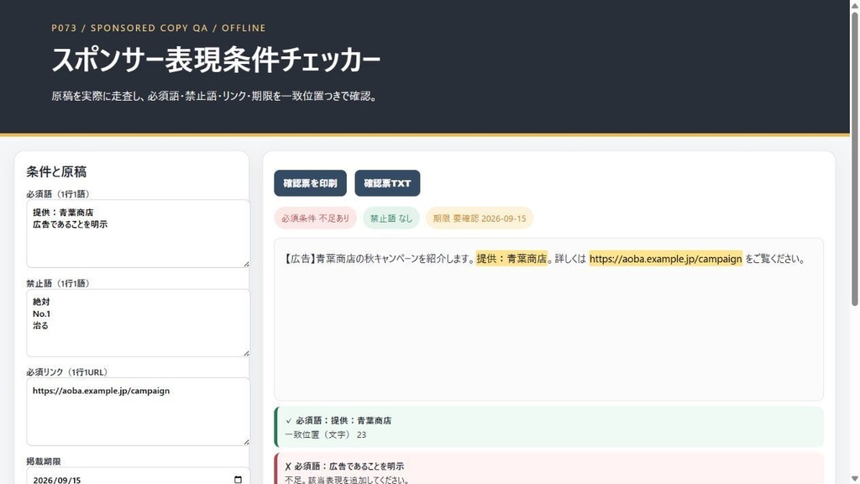Click the 期限 要確認 2026-09-15 badge
The height and width of the screenshot is (484, 860).
click(x=480, y=218)
